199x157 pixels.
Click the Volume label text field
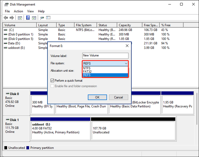coord(105,56)
